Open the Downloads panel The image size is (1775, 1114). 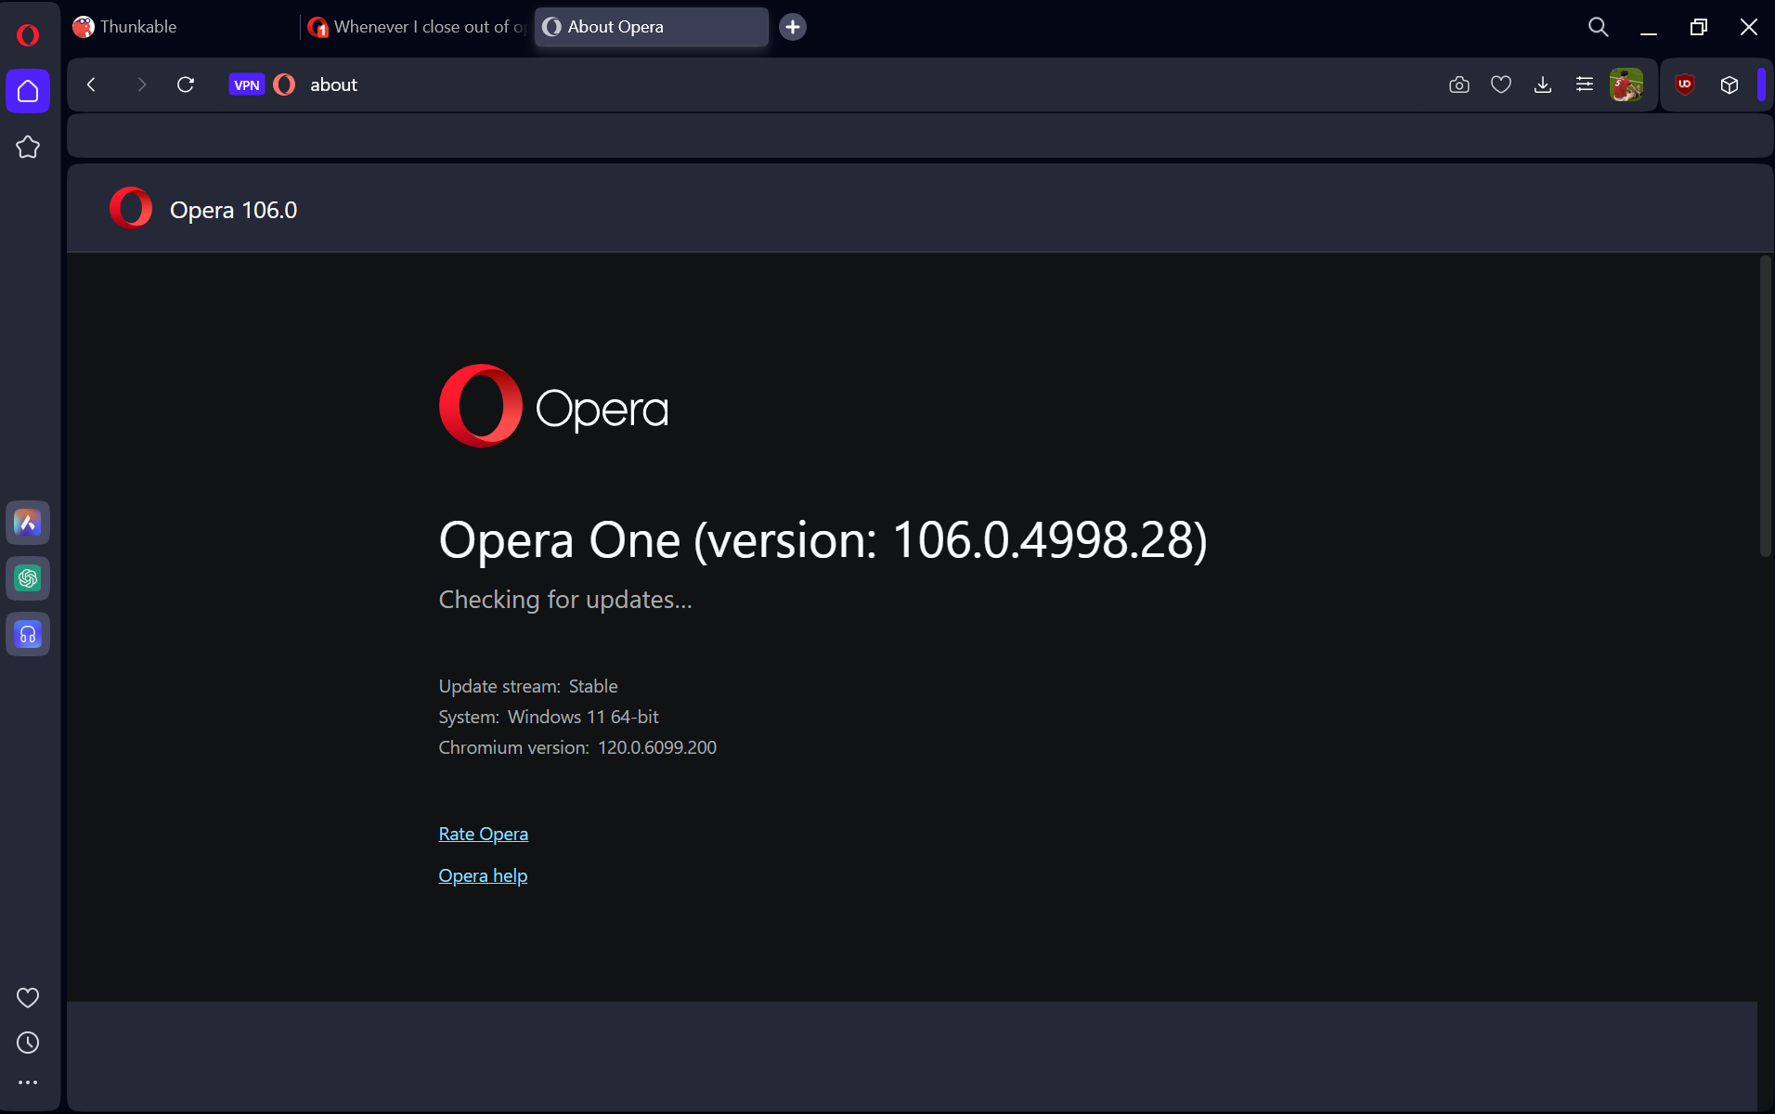pos(1543,84)
